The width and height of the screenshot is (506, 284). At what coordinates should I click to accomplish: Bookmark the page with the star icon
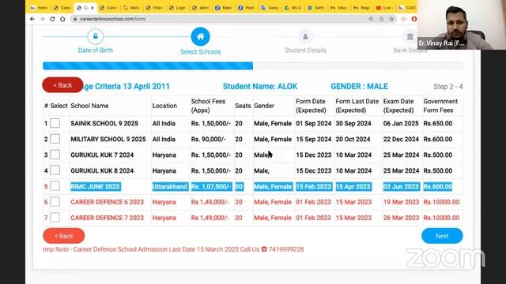[391, 19]
